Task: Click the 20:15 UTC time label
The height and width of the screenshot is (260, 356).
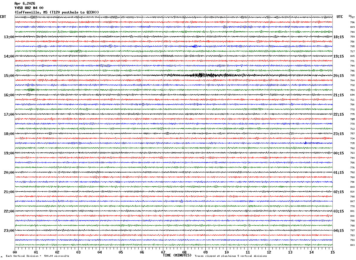Action: [x=339, y=76]
